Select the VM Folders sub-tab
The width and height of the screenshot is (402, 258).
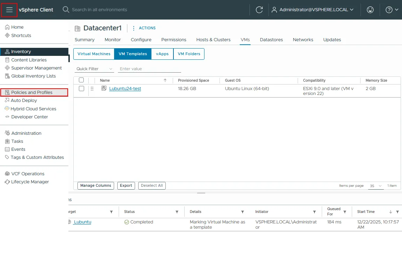pos(189,54)
